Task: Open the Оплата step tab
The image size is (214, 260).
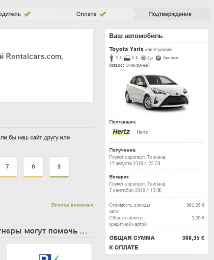Action: click(x=91, y=14)
